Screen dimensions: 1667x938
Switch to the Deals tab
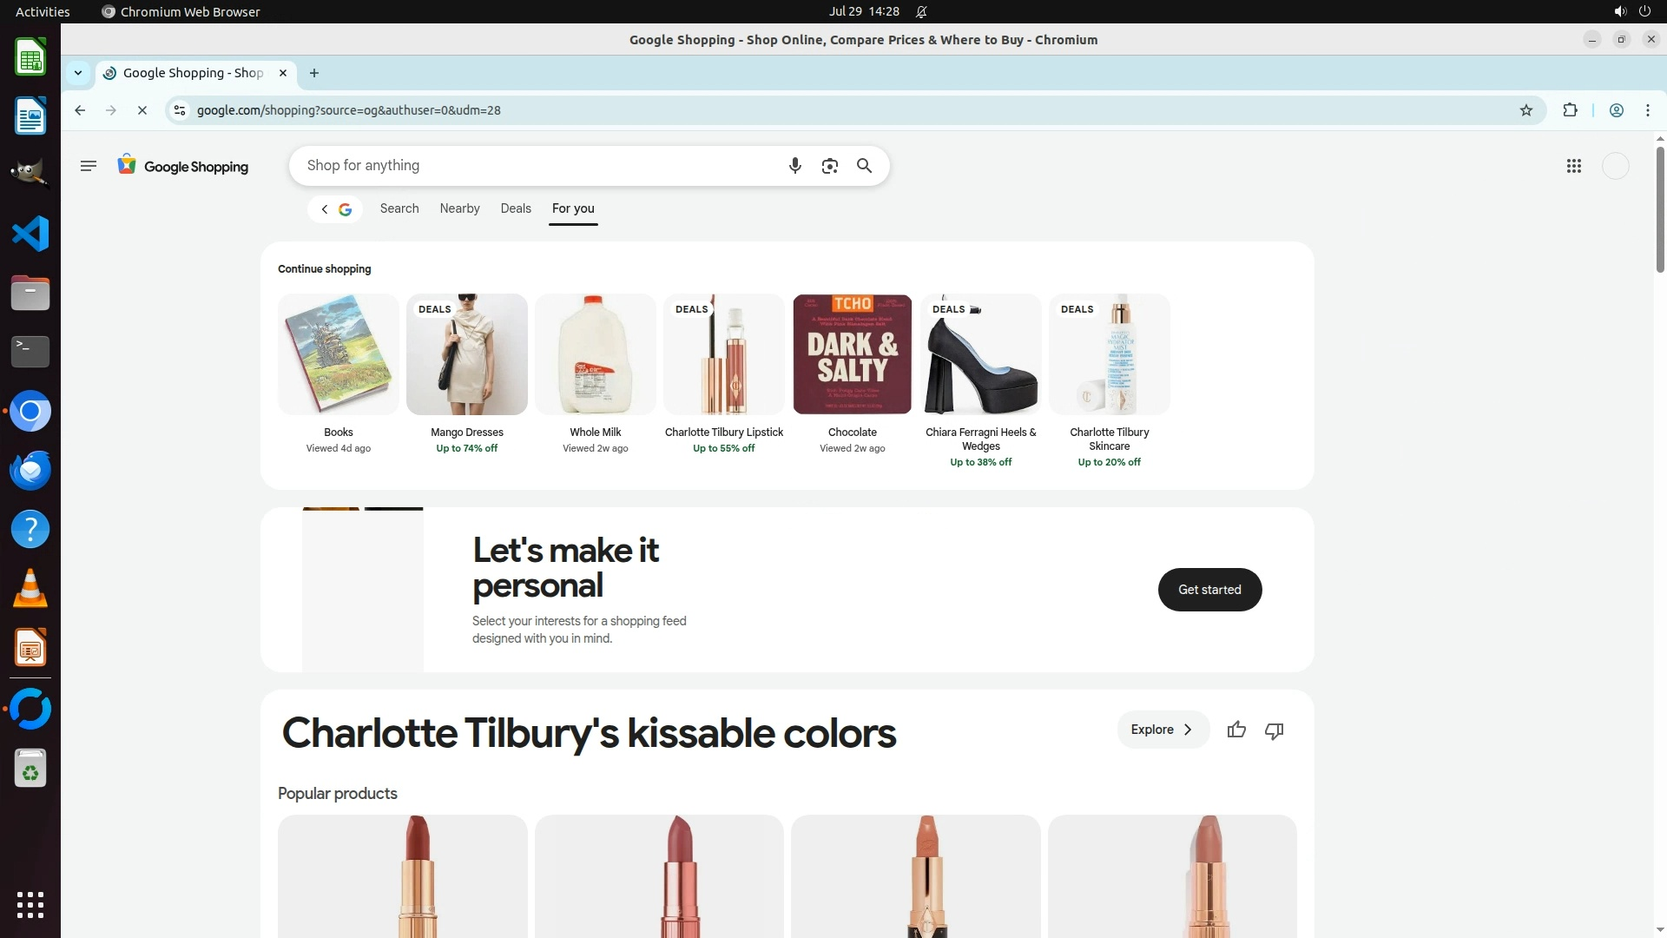coord(516,208)
